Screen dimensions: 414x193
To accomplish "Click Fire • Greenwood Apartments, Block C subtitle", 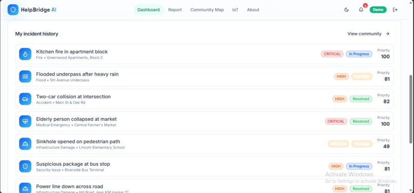I will click(x=69, y=57).
